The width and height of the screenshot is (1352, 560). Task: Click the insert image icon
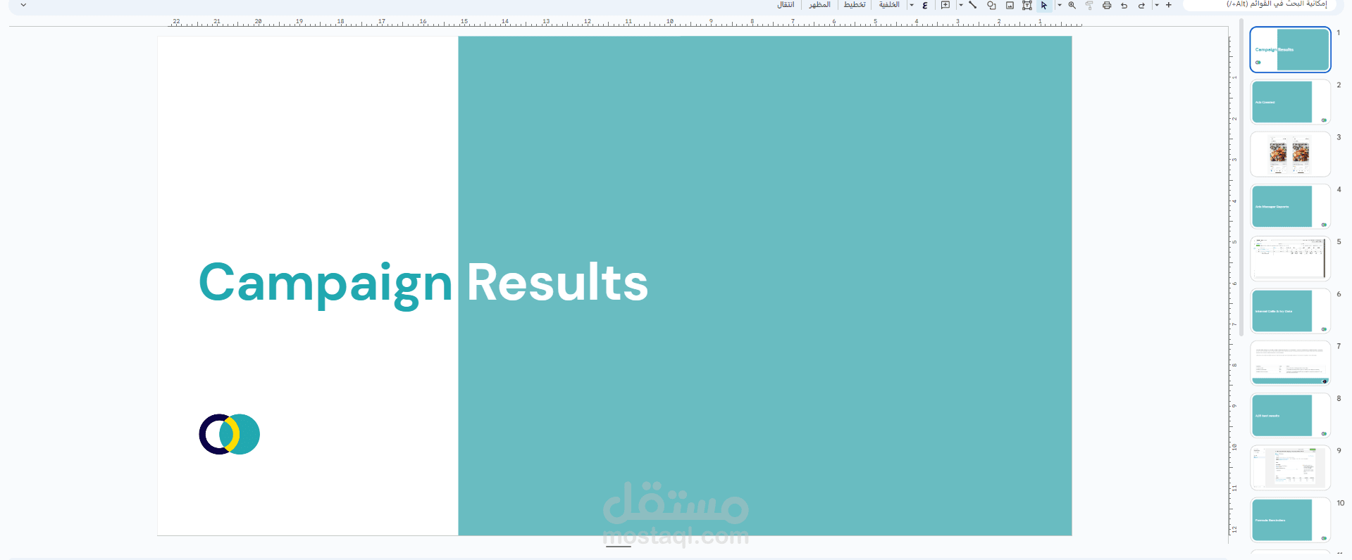pos(1010,5)
